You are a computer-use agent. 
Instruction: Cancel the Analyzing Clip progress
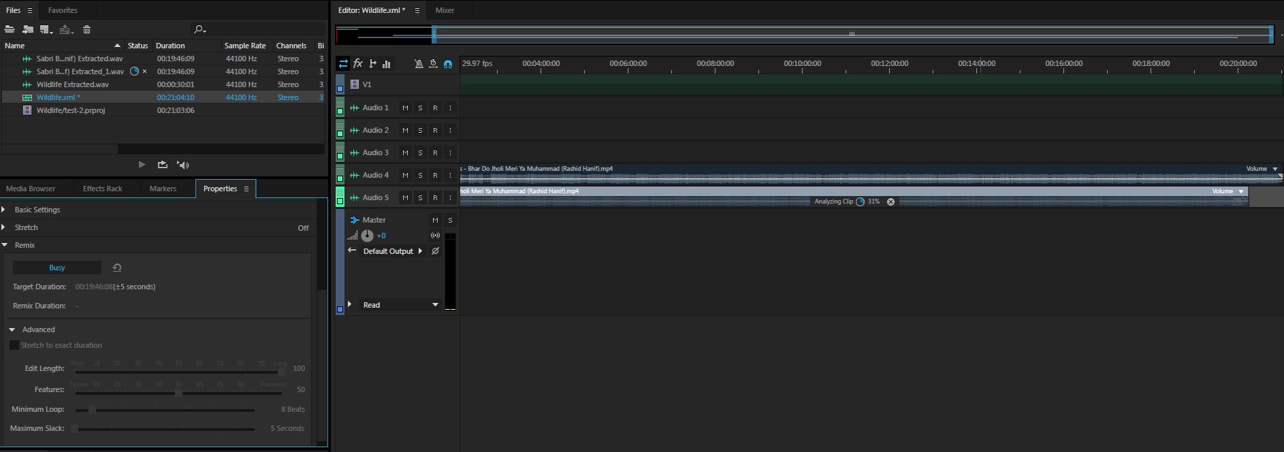click(x=890, y=201)
